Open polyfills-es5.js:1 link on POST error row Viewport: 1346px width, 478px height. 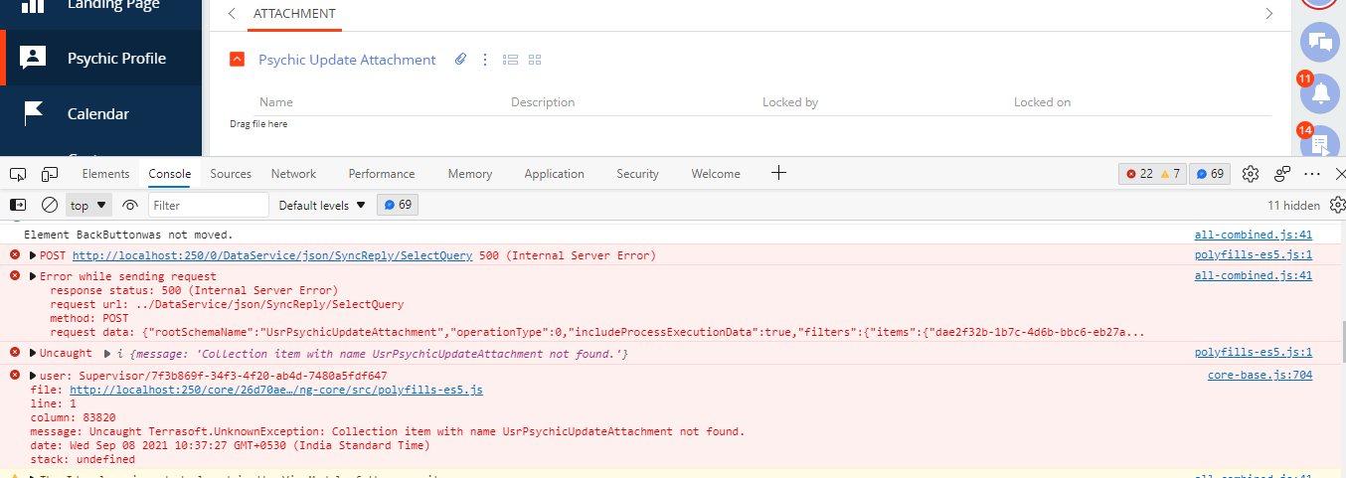[1254, 255]
